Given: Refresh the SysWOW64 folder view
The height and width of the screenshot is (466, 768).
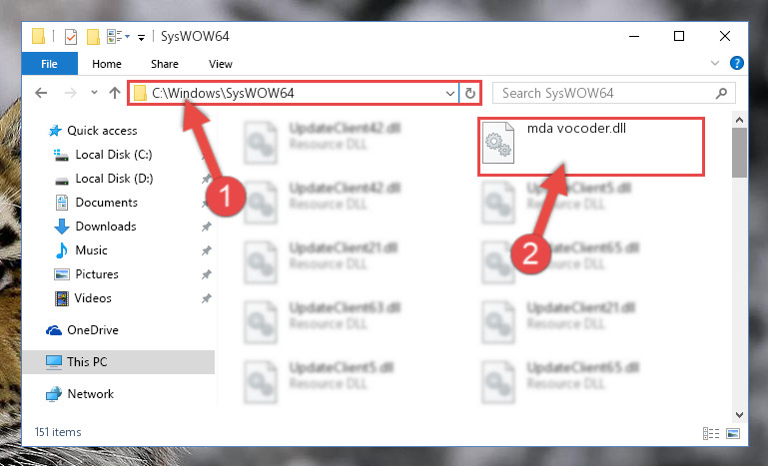Looking at the screenshot, I should [x=469, y=93].
